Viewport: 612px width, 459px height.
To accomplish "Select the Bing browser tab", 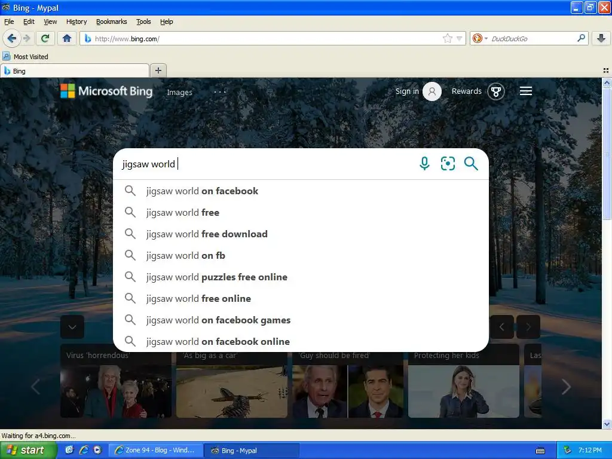I will [x=75, y=71].
